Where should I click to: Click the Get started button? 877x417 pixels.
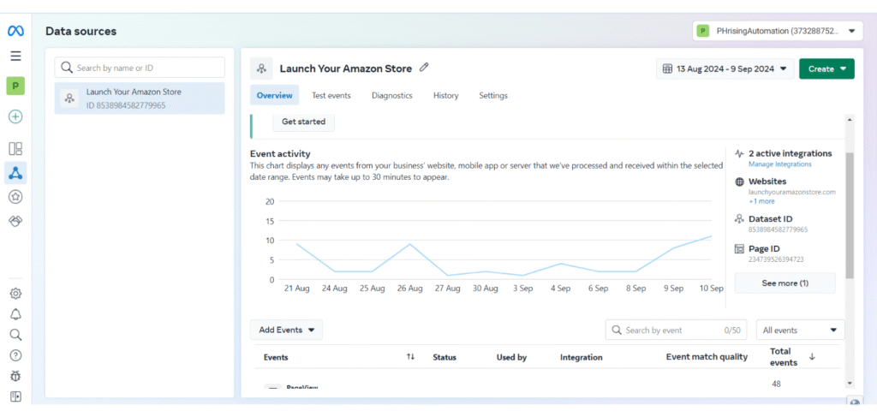click(x=304, y=122)
